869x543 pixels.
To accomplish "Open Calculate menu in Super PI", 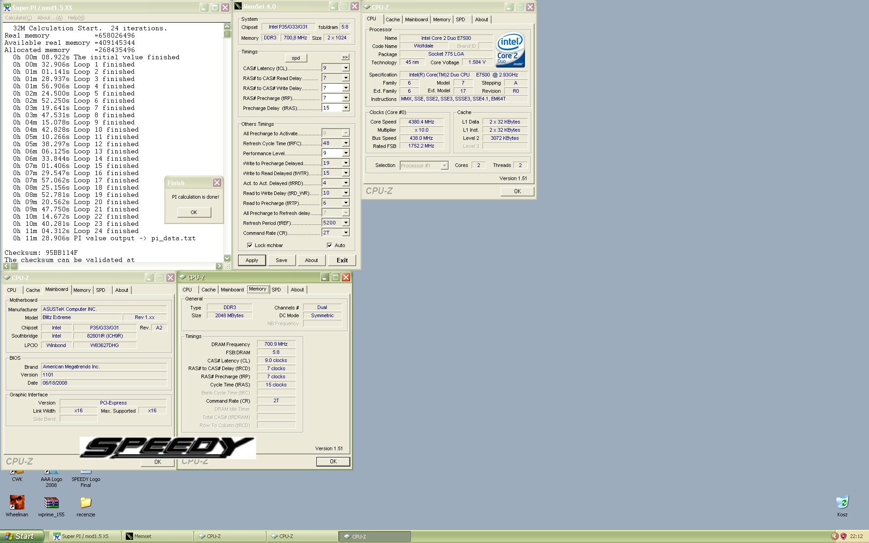I will (18, 18).
